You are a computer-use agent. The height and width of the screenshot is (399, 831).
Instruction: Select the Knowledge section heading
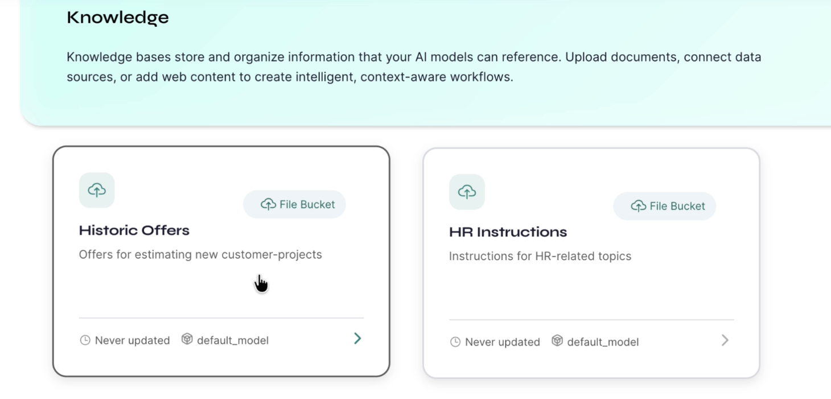[x=117, y=17]
